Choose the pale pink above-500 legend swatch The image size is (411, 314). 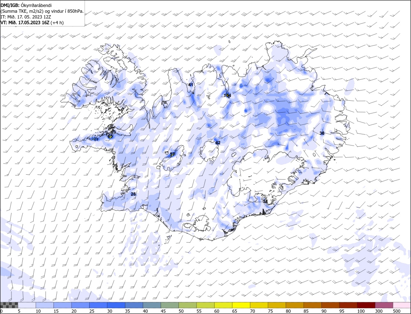click(402, 305)
